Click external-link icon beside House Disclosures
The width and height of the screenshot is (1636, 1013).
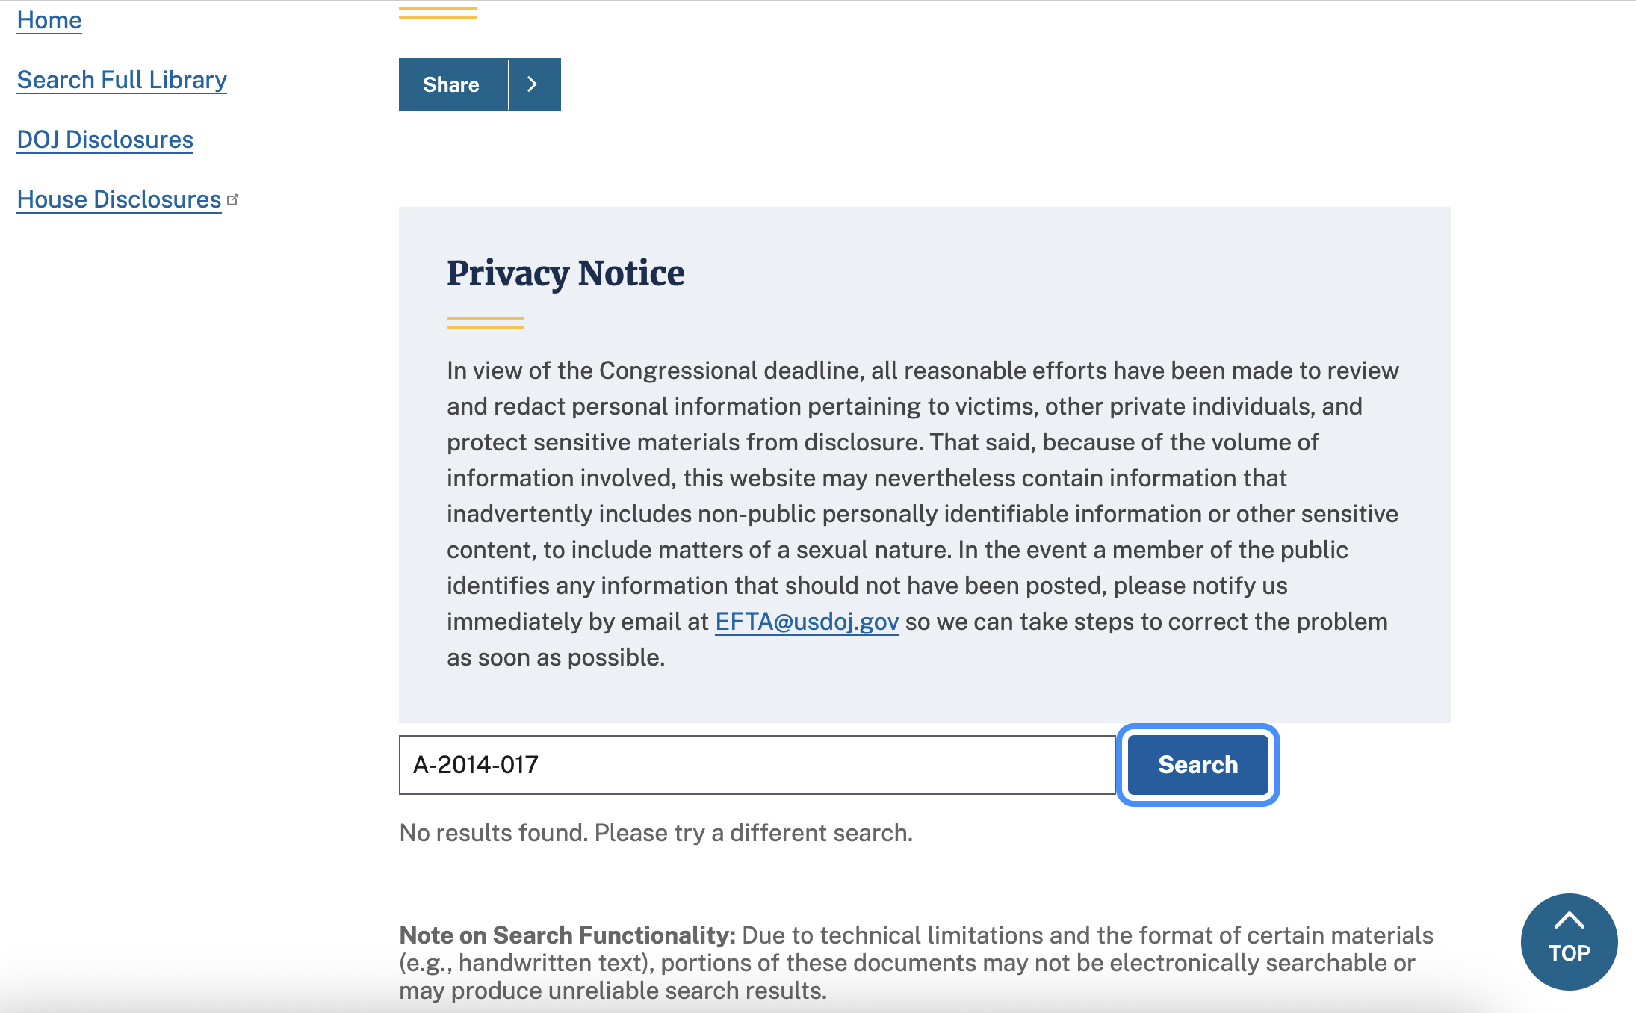pos(232,200)
